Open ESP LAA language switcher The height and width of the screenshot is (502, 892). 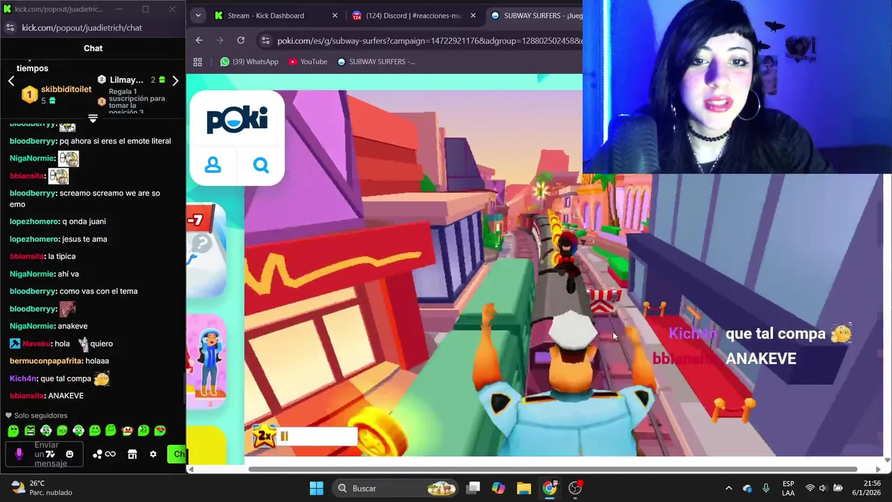pyautogui.click(x=788, y=488)
